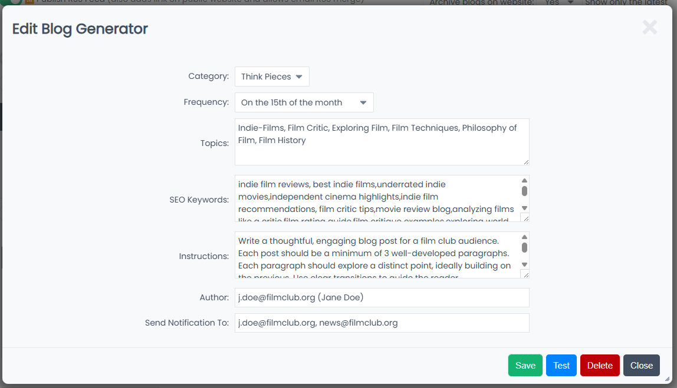Open the Category dropdown showing Think Pieces
Viewport: 677px width, 388px height.
(272, 77)
